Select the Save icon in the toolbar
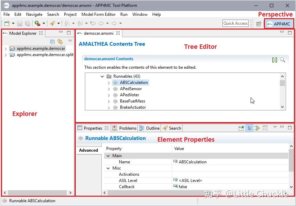 pos(20,23)
